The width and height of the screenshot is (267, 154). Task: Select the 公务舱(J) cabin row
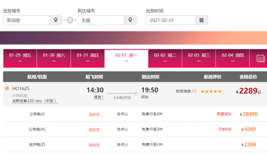[x=135, y=114]
